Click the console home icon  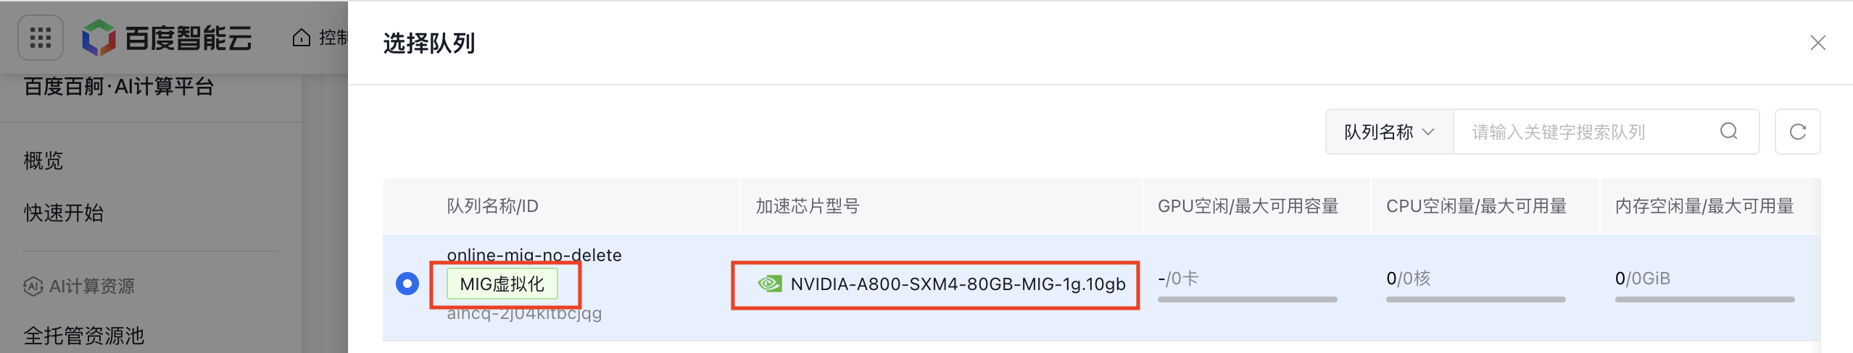click(302, 38)
